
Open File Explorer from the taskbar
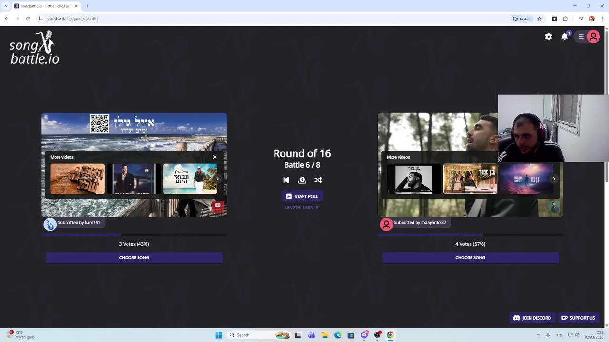324,335
